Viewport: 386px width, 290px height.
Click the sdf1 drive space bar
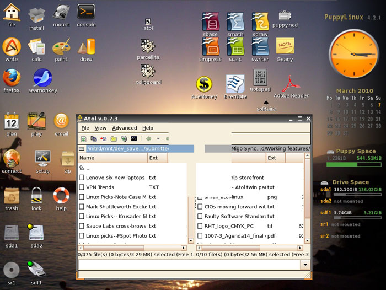pos(357,218)
